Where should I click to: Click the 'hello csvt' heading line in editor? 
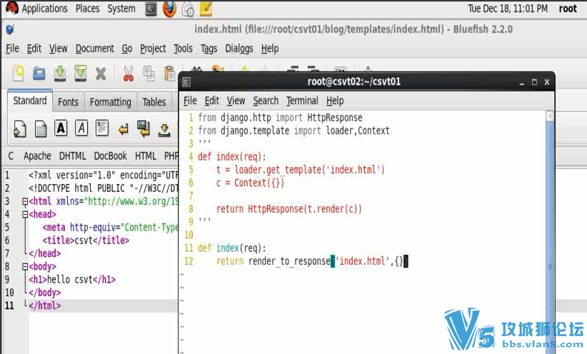72,280
